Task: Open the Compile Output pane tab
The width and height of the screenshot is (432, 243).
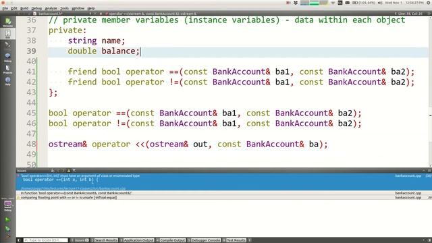Action: 171,240
